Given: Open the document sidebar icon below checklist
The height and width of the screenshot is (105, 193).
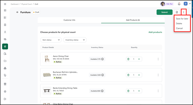Looking at the screenshot, I should (x=5, y=25).
